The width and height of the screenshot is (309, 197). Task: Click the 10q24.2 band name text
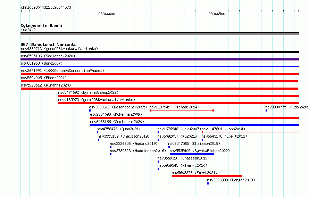tap(28, 30)
